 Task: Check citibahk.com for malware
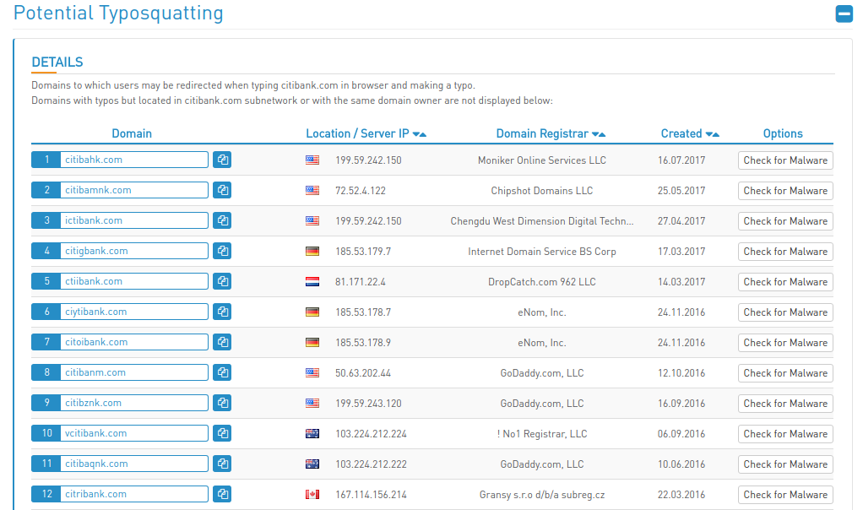785,160
